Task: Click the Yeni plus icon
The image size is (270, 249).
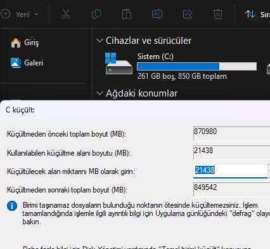Action: pos(5,14)
